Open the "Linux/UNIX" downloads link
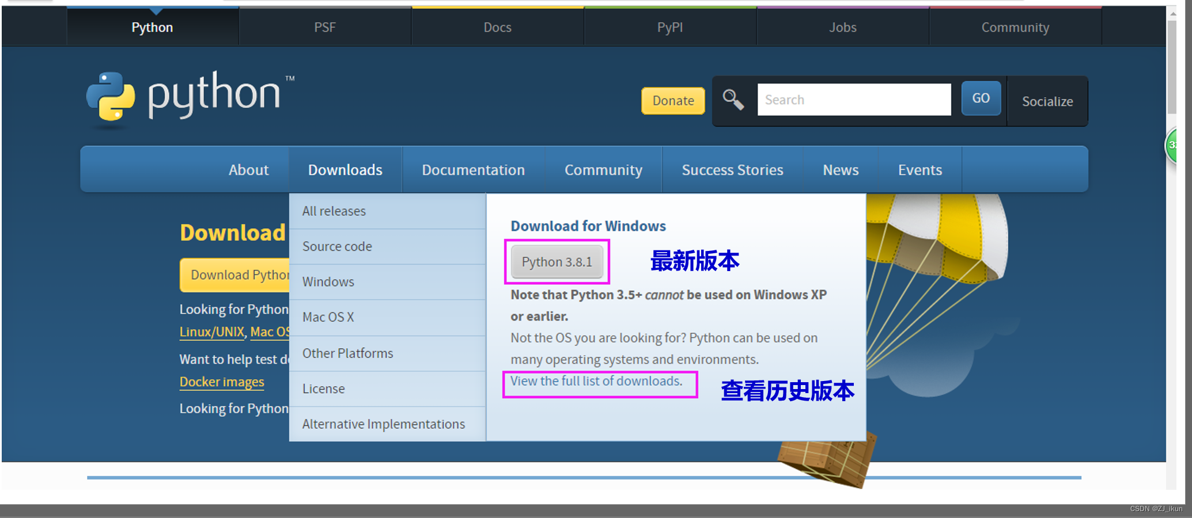This screenshot has width=1192, height=518. 211,332
